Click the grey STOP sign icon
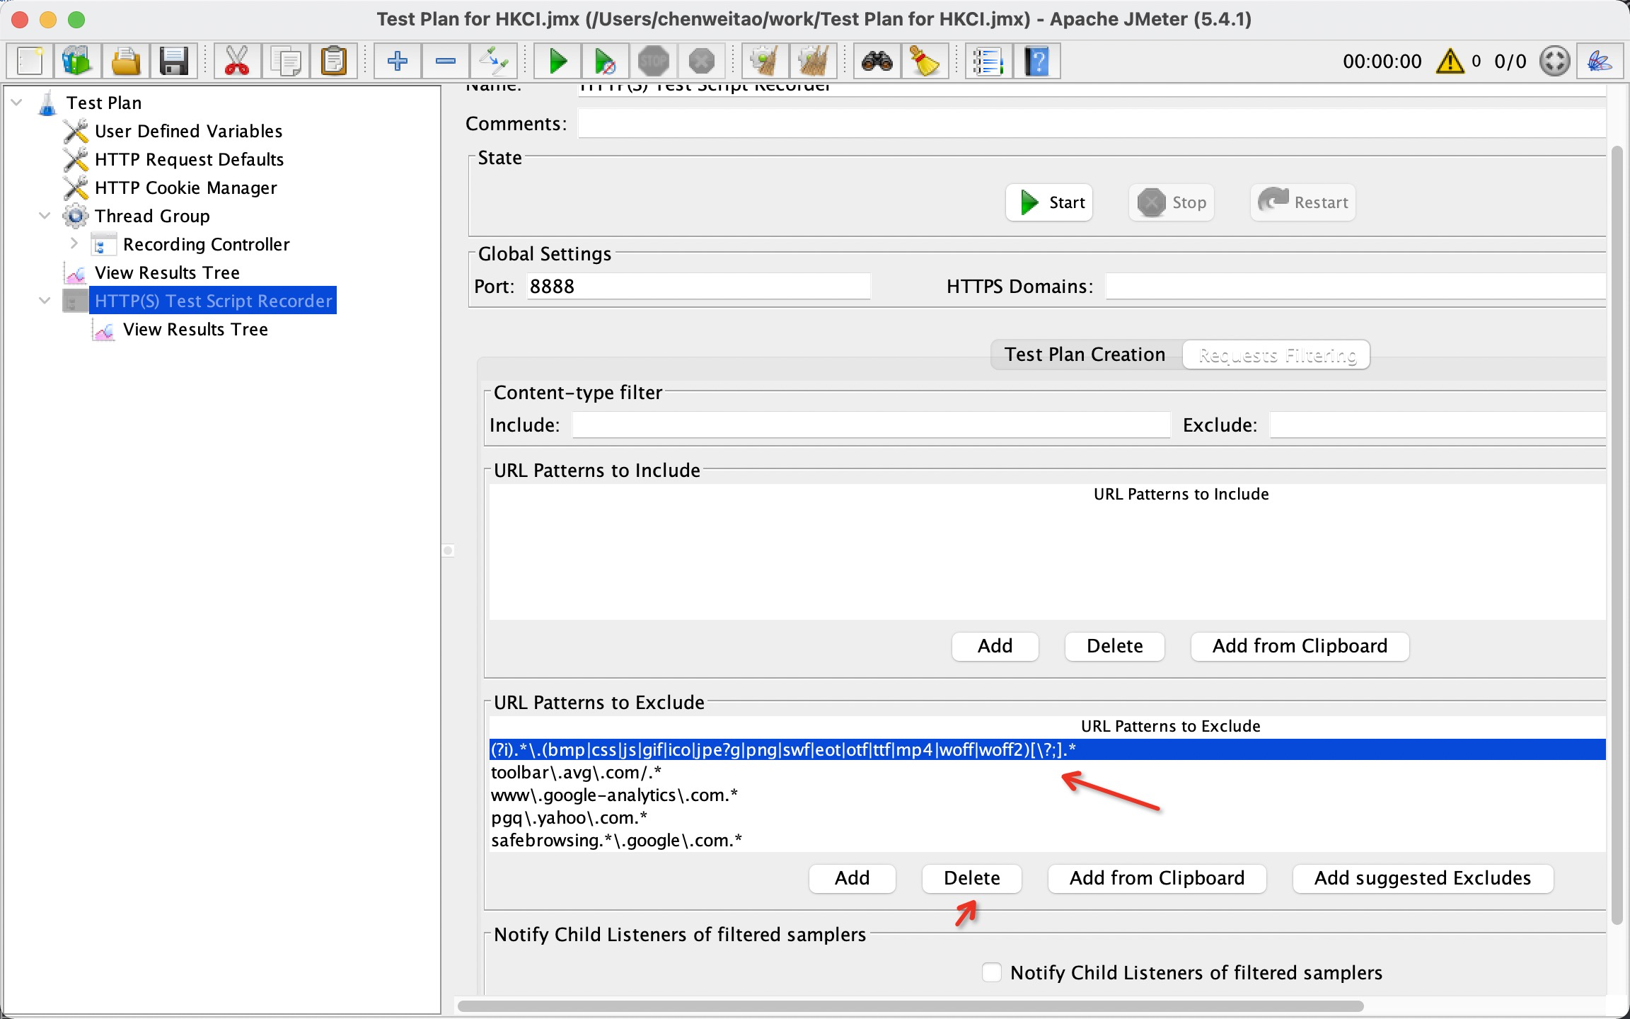Screen dimensions: 1630x1019 [653, 61]
